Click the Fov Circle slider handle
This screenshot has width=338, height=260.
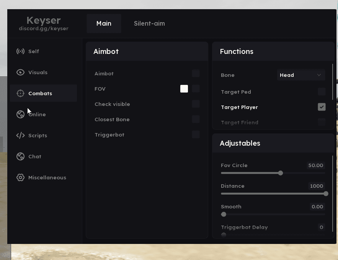coord(281,173)
